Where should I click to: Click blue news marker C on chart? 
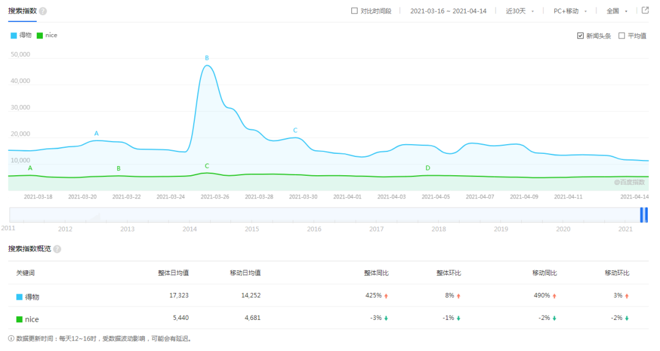295,130
